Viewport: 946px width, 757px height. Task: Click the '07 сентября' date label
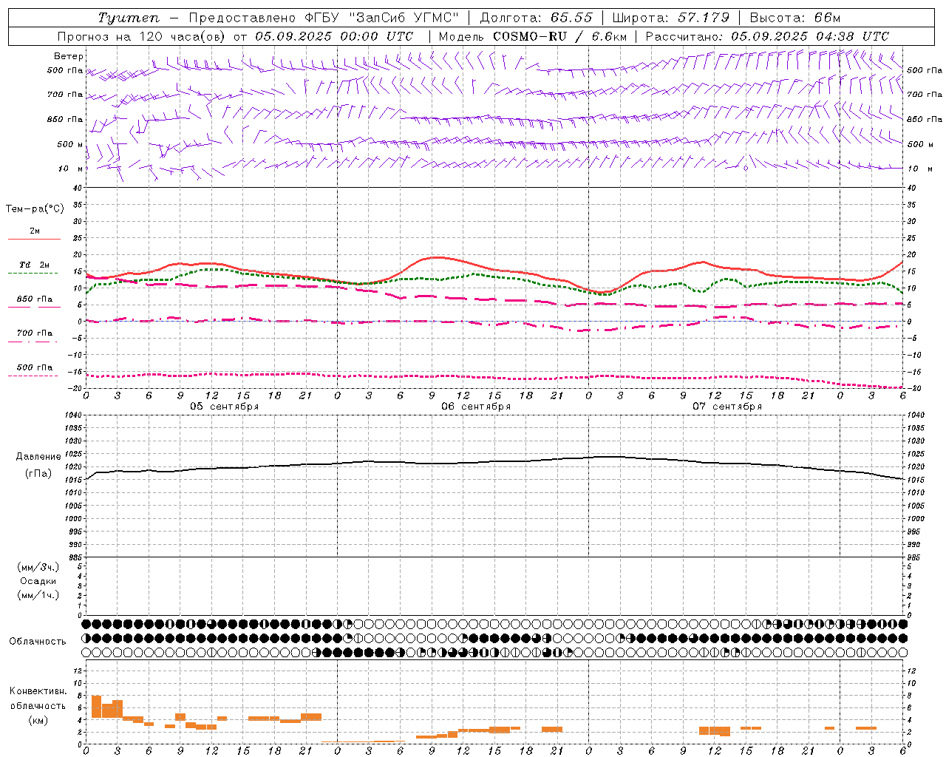(x=726, y=407)
